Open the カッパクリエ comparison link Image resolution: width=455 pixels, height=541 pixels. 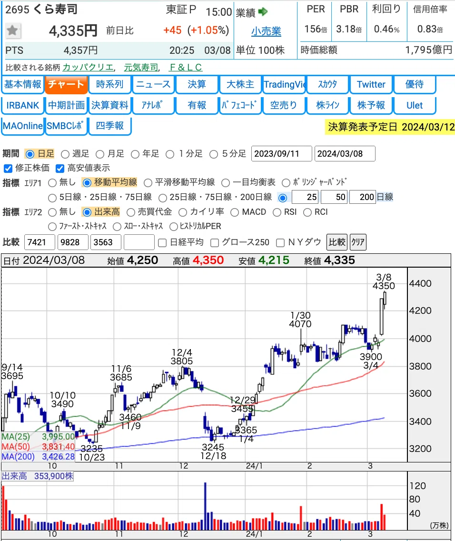pyautogui.click(x=88, y=67)
